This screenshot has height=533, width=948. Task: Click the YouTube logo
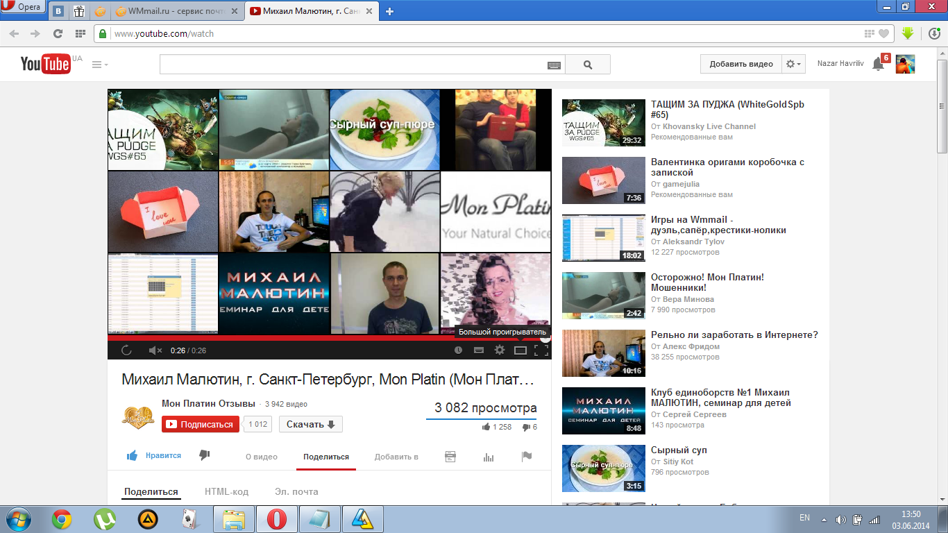[x=45, y=64]
